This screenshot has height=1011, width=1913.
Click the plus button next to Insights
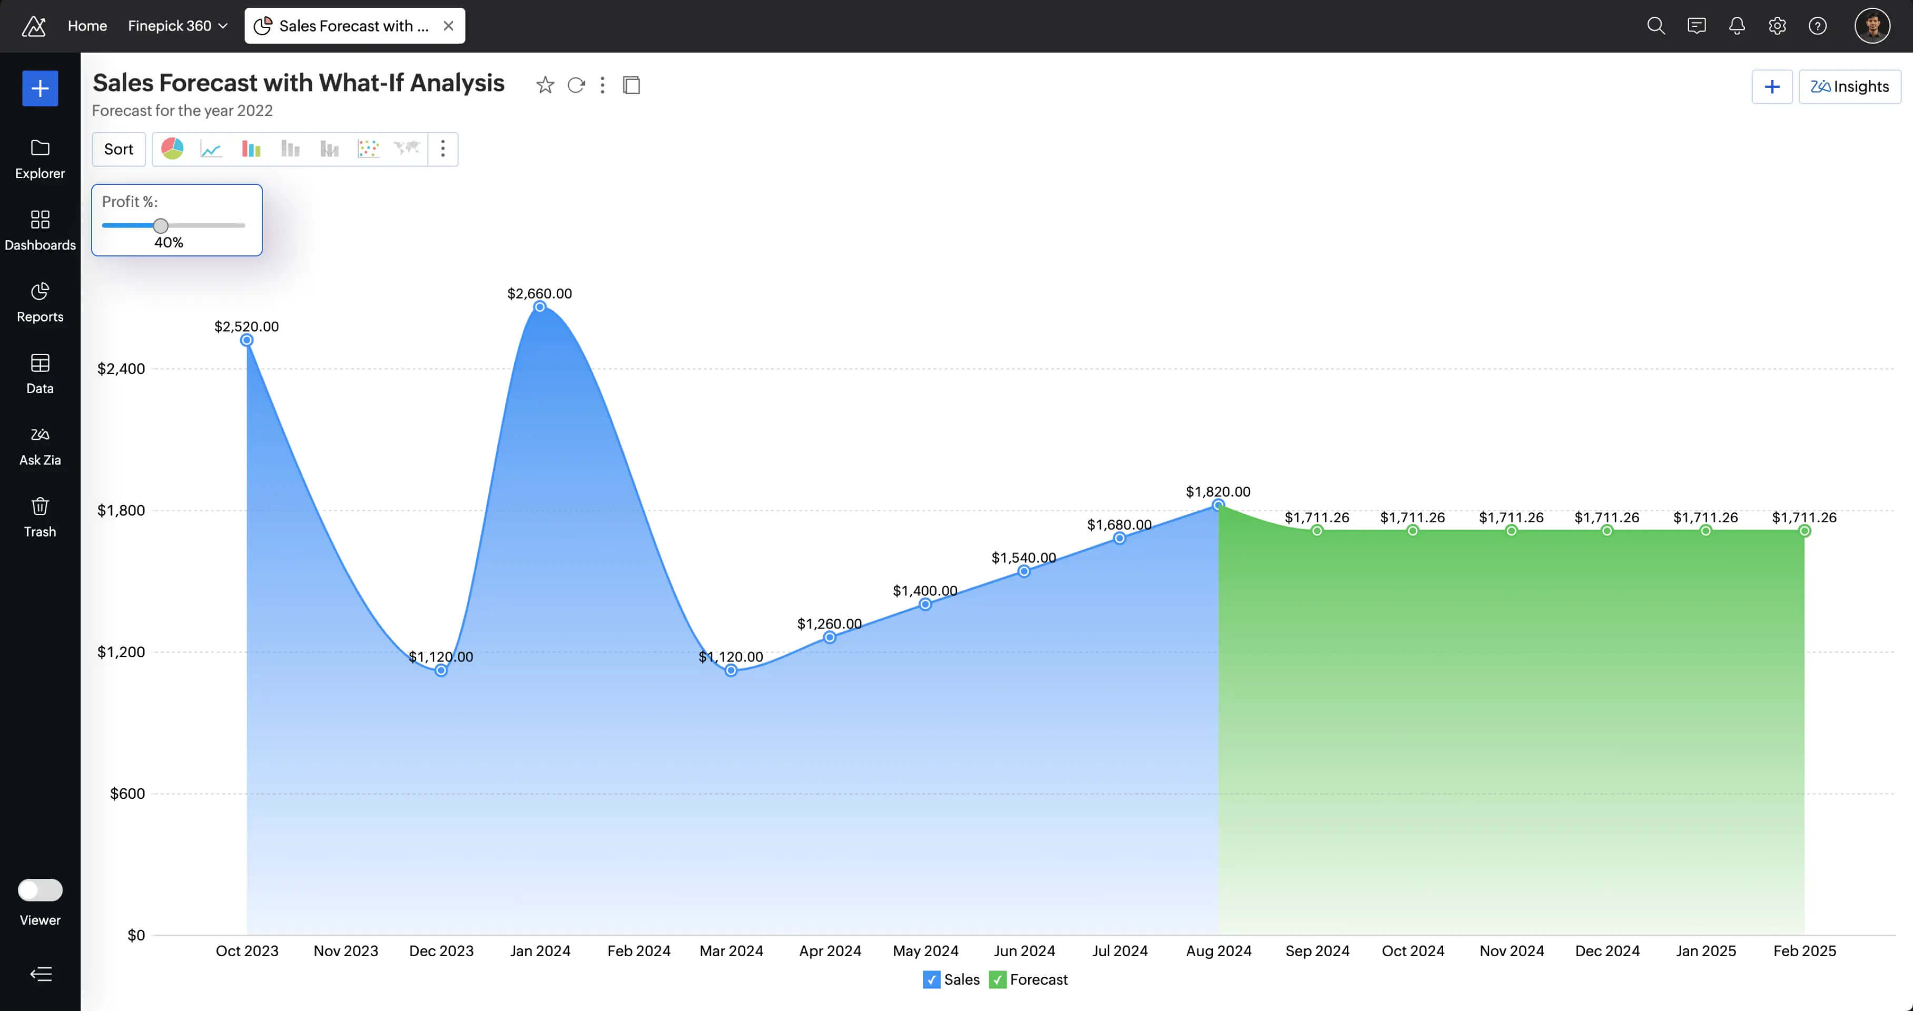1772,87
